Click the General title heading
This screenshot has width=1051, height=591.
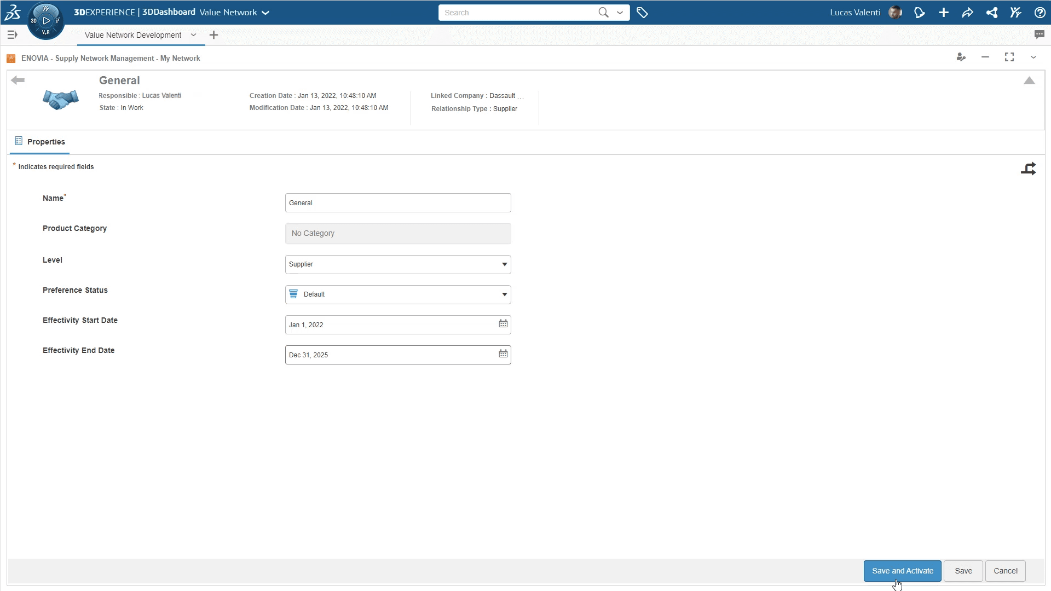click(119, 80)
